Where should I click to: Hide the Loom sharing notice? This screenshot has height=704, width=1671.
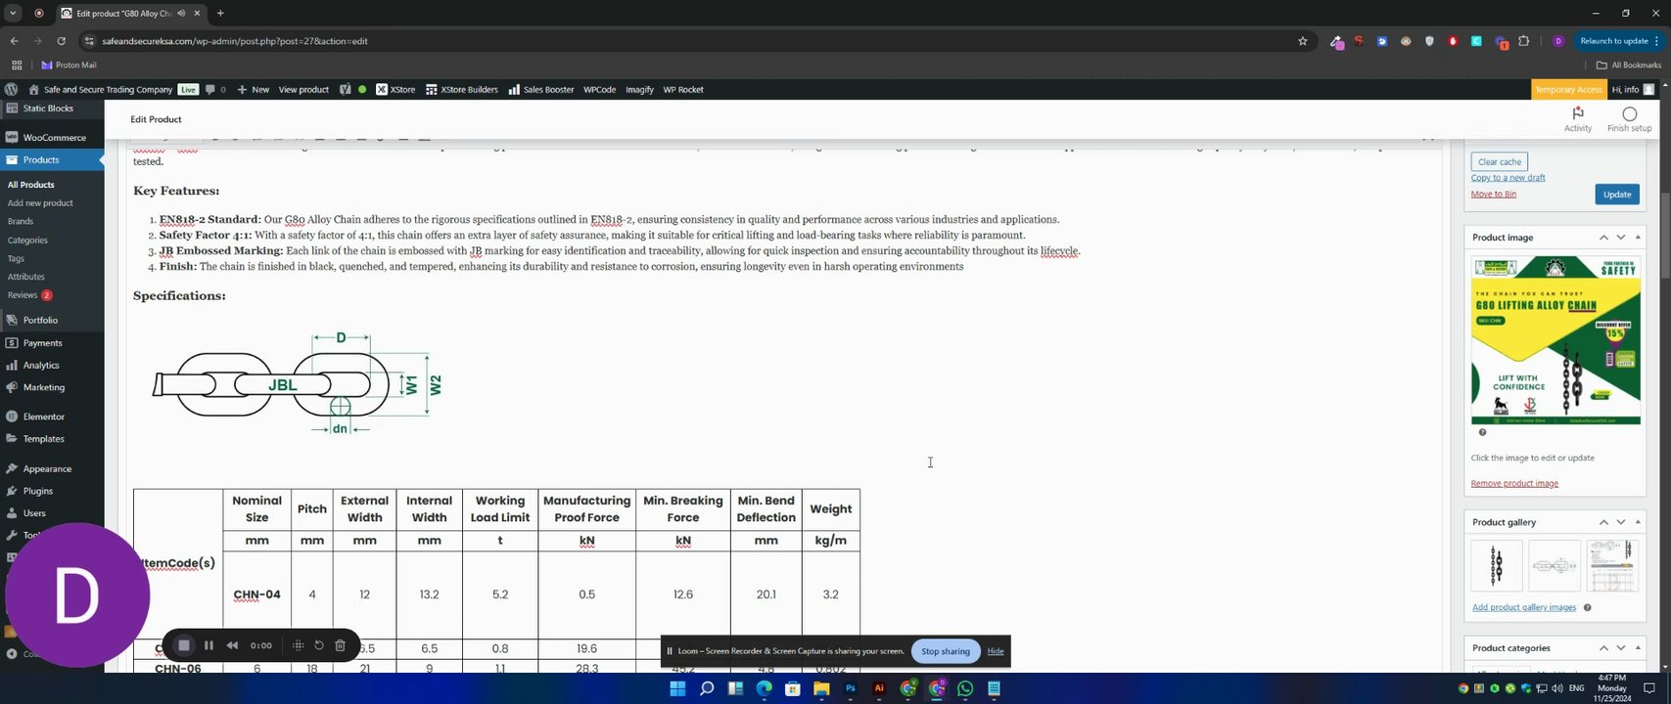pos(996,651)
